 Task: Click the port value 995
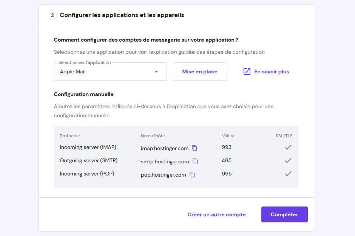pyautogui.click(x=227, y=174)
